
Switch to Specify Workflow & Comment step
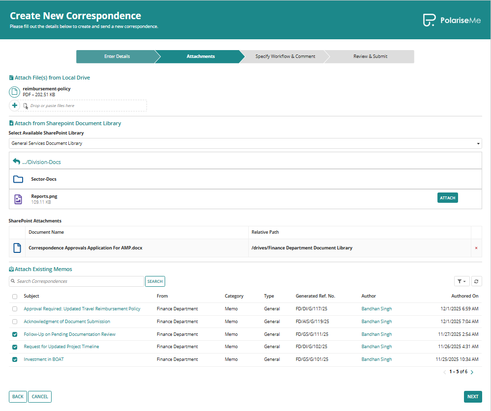pos(285,56)
